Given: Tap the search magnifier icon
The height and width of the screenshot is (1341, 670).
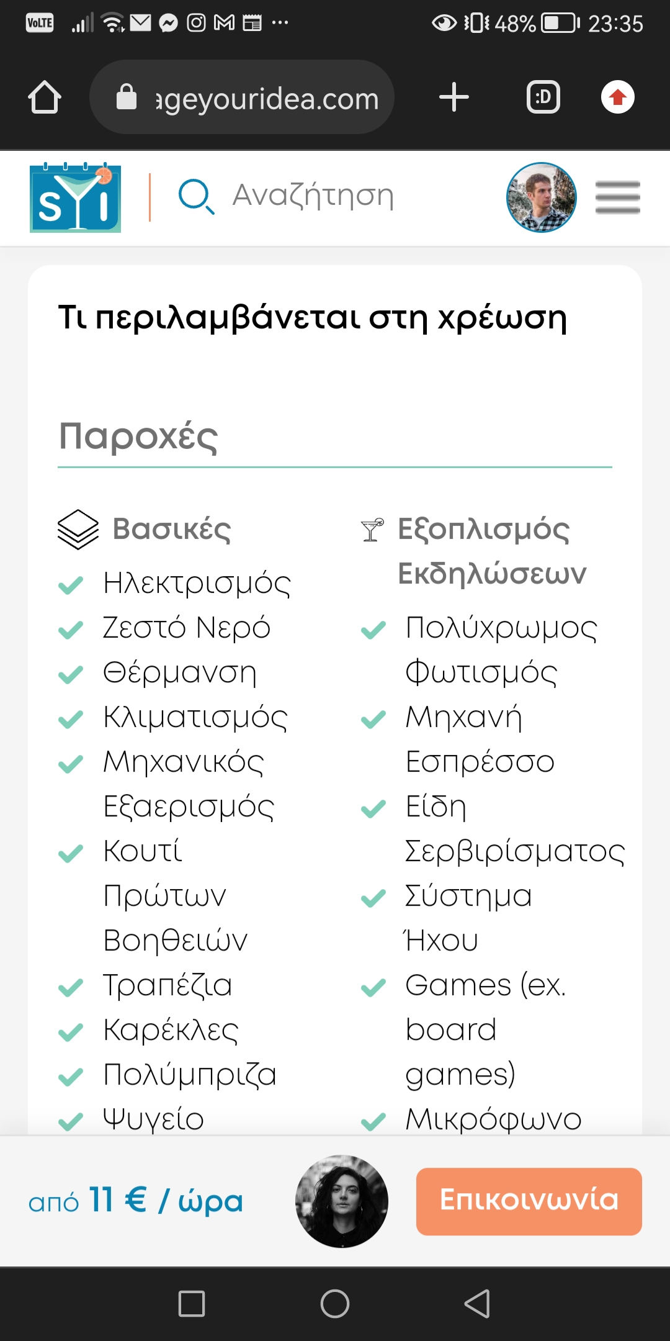Looking at the screenshot, I should pos(195,196).
